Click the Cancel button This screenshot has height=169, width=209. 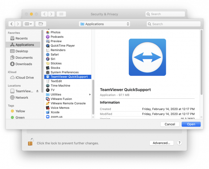pos(170,124)
